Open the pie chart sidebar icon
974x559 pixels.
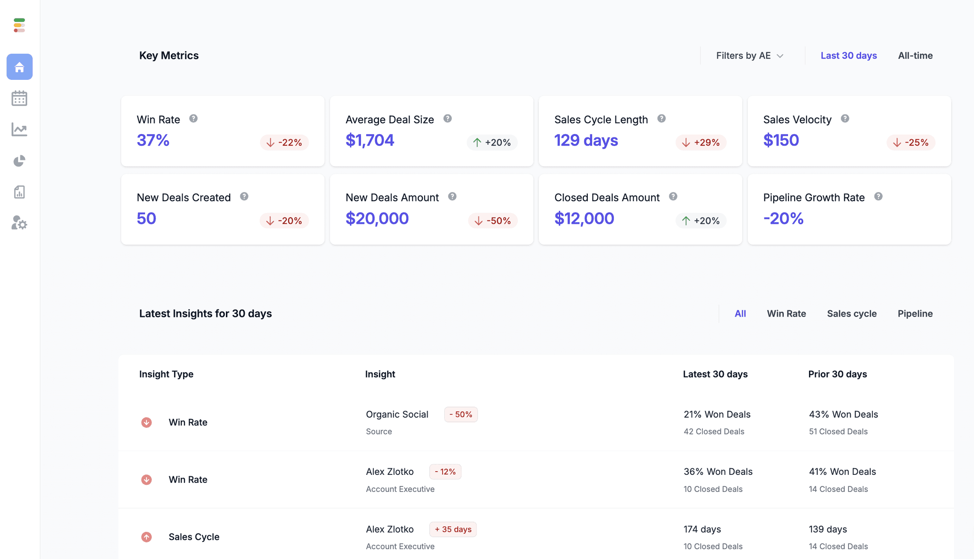[19, 161]
